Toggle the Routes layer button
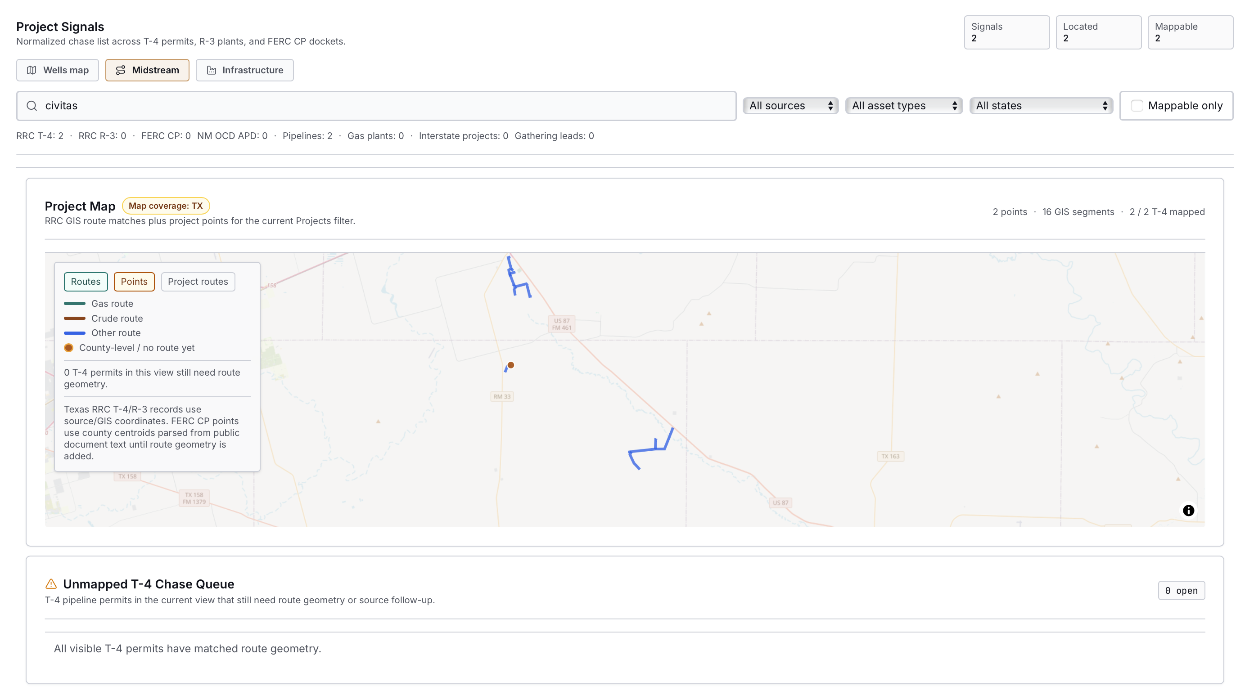The width and height of the screenshot is (1236, 691). click(86, 282)
